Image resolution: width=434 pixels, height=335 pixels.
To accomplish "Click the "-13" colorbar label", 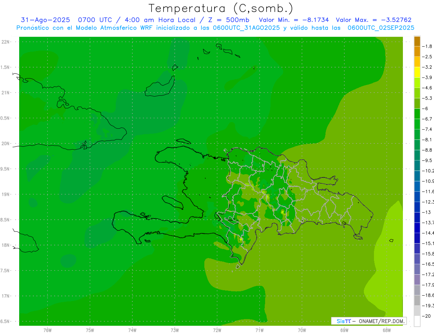I will [x=426, y=212].
